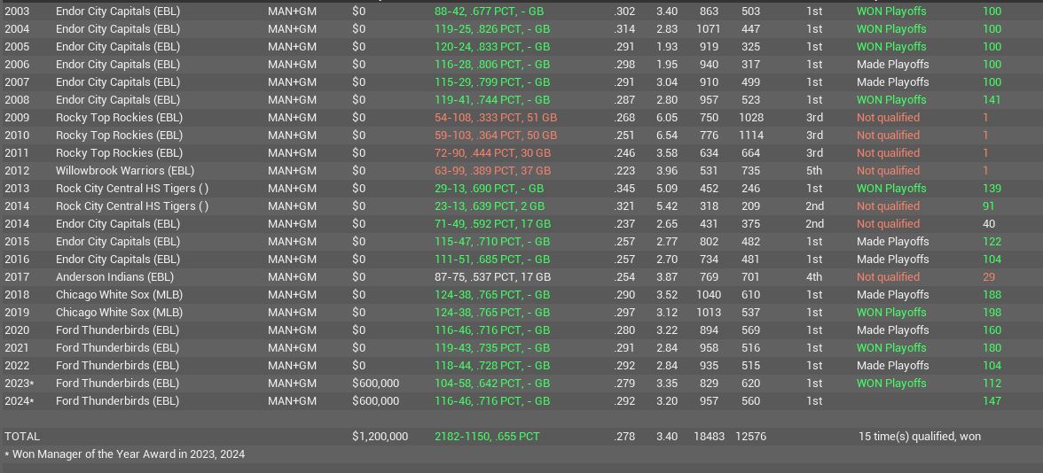Click the 1040 runs value in 2018 row
1043x473 pixels.
709,295
